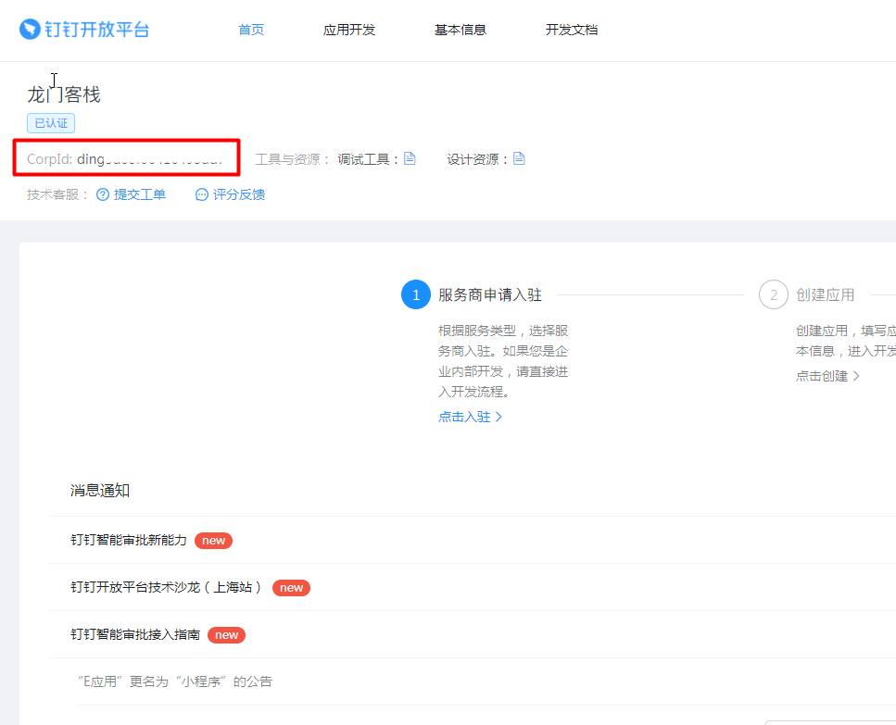Open the 设计资源 document icon
Image resolution: width=896 pixels, height=725 pixels.
coord(519,158)
